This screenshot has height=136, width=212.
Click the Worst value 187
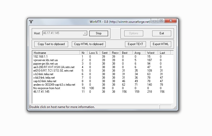[149, 60]
